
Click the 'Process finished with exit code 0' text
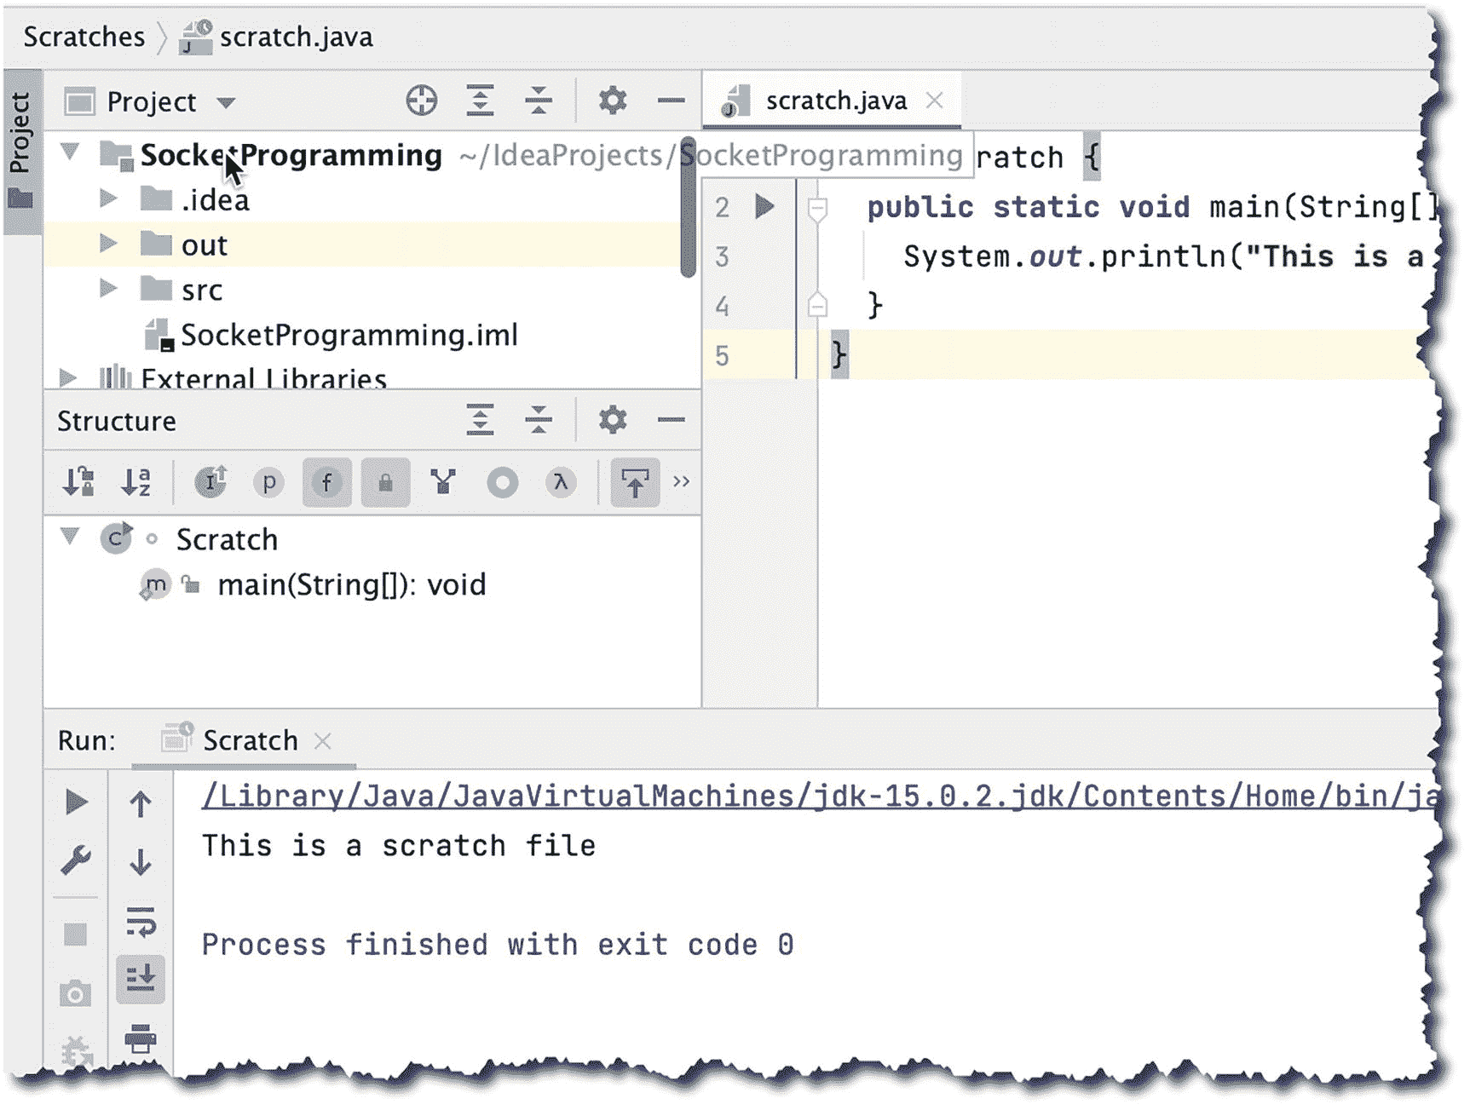498,944
